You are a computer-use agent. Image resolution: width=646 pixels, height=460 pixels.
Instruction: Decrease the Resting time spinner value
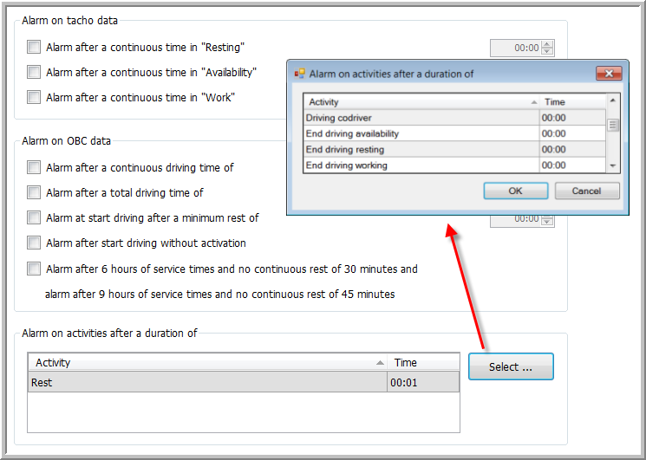coord(547,52)
